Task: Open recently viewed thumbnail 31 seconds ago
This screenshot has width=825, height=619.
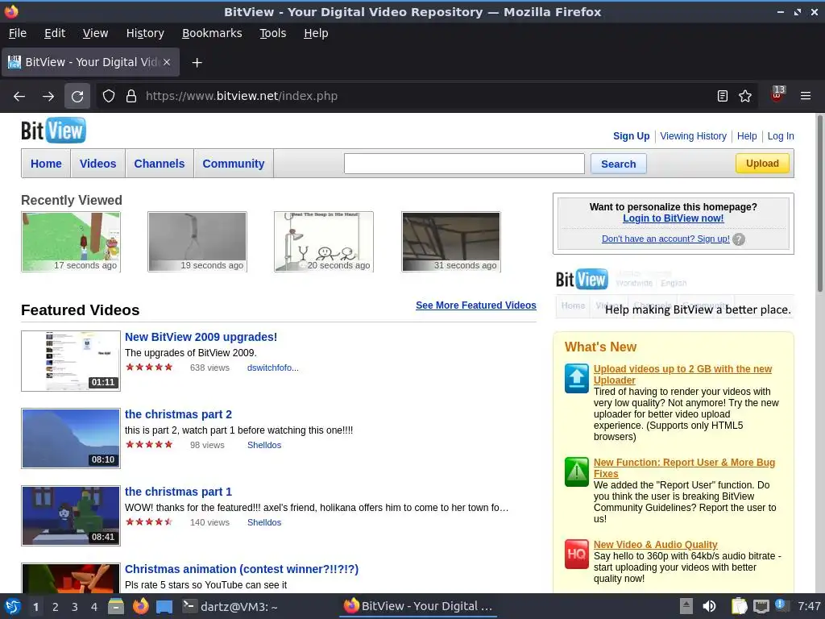Action: point(451,242)
